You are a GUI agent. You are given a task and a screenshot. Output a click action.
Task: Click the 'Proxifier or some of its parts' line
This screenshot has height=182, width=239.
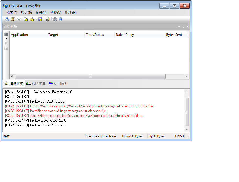[56, 111]
